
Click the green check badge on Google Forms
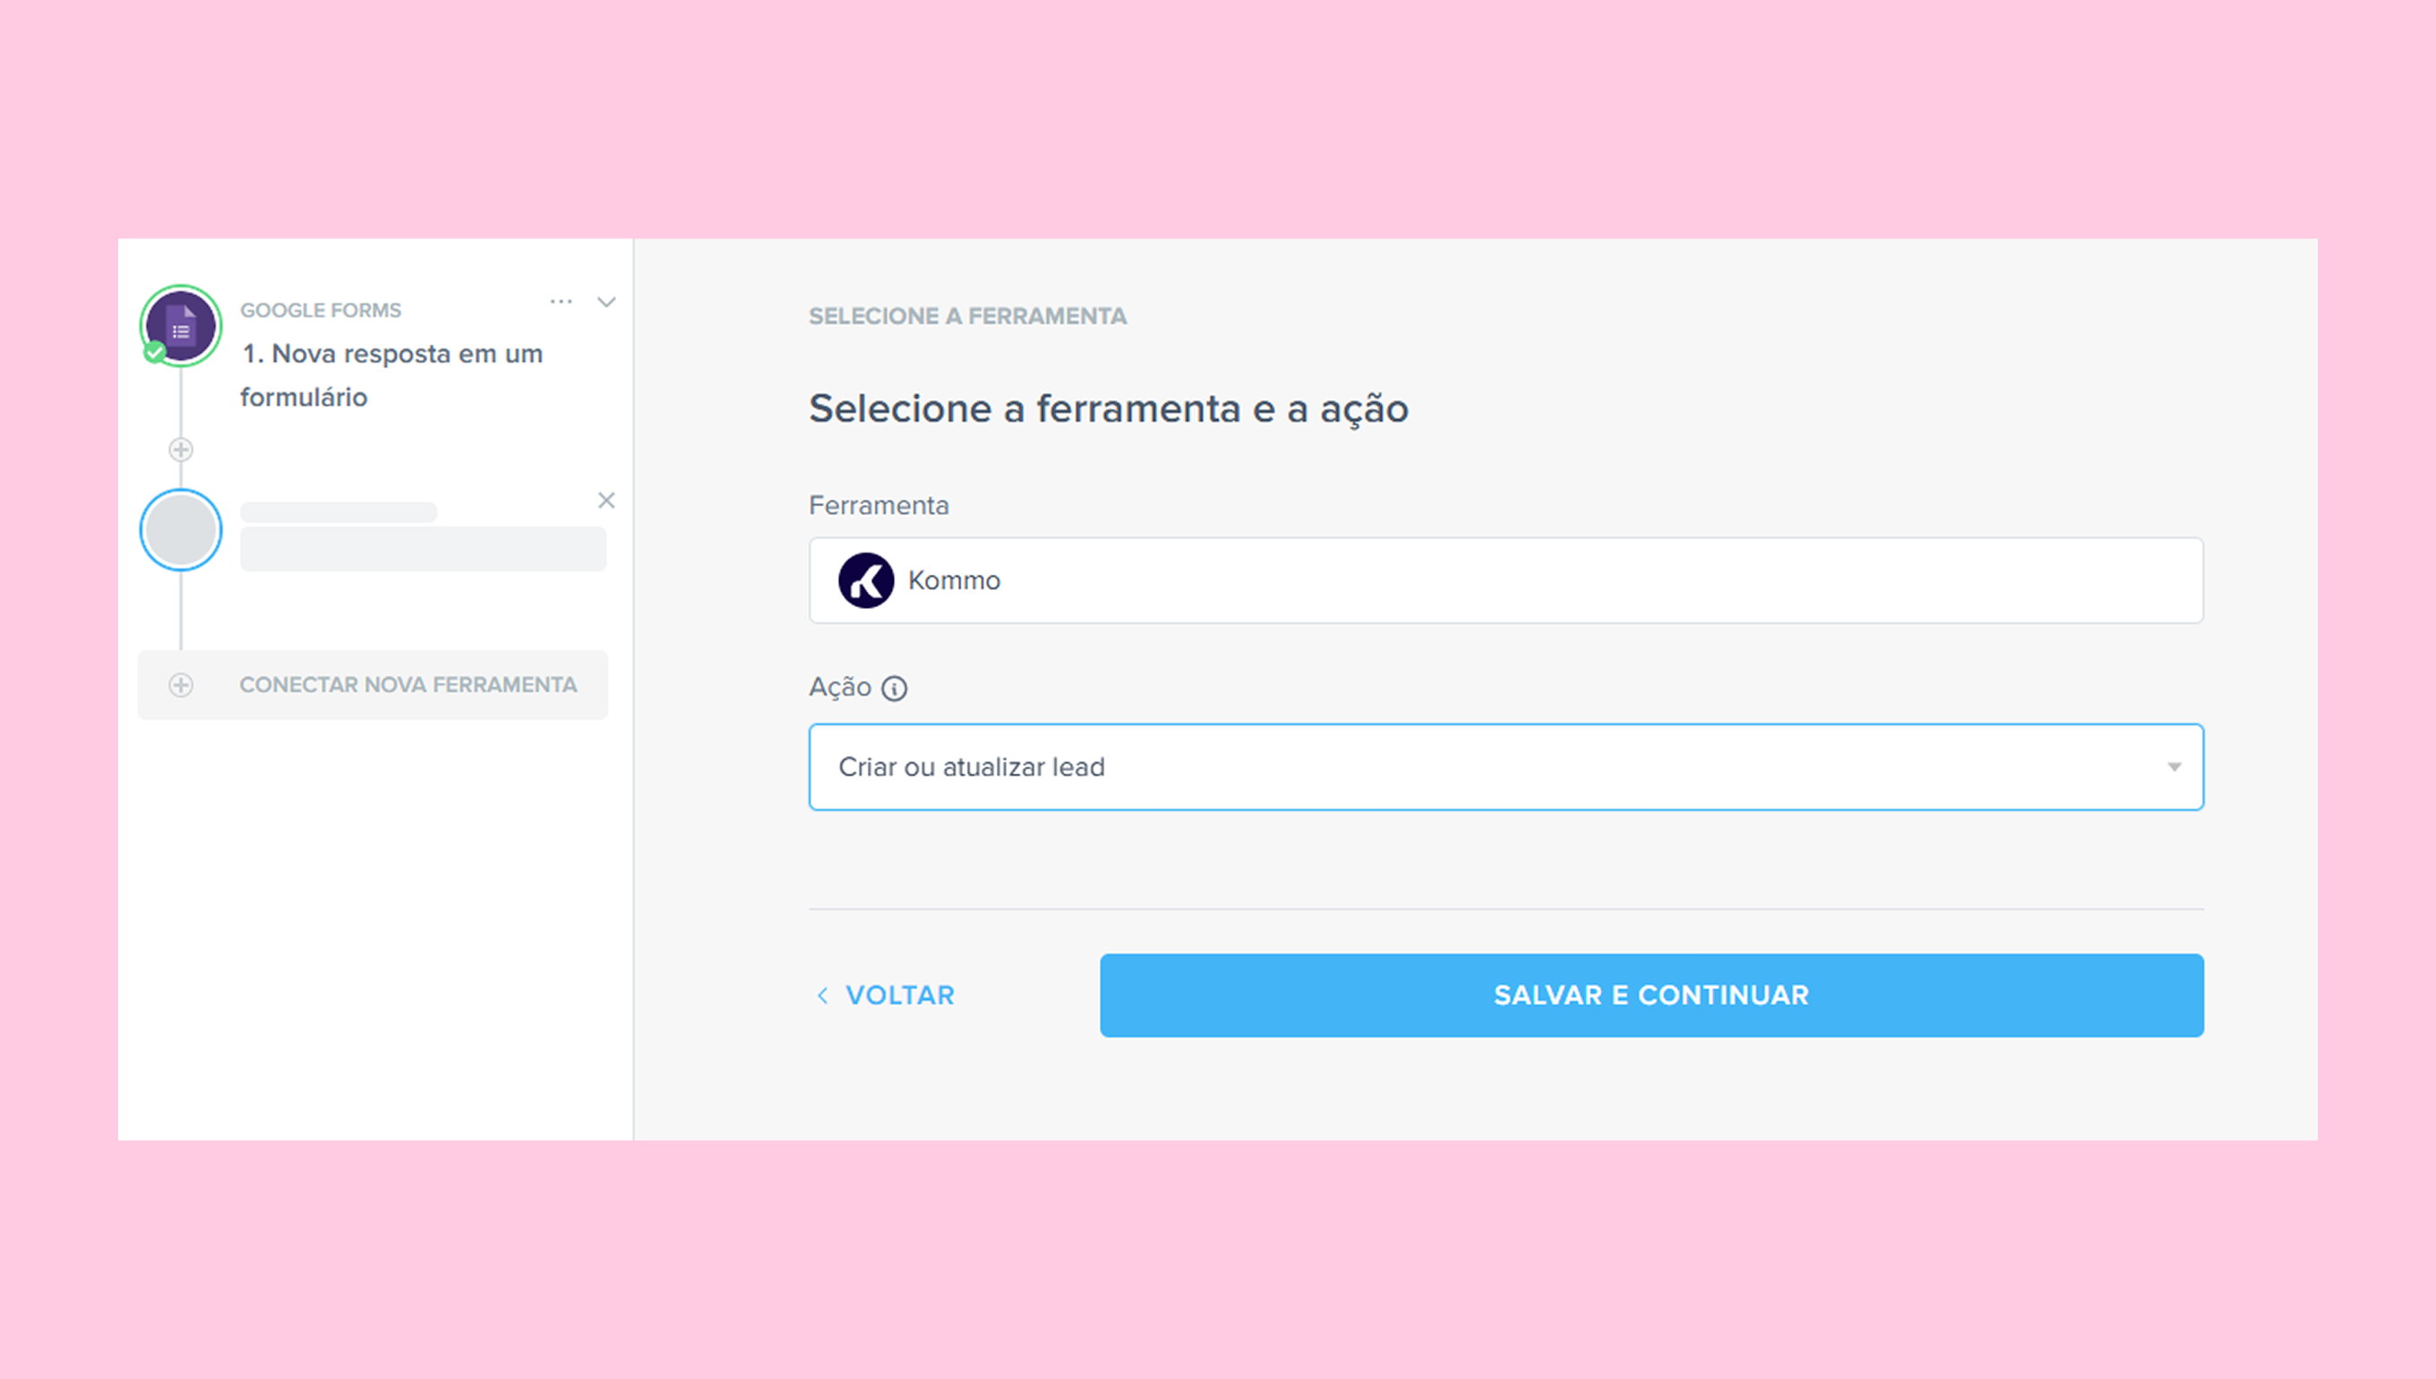[x=154, y=354]
